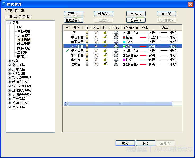Expand the 线型 tree node
Viewport: 195px width, 158px height.
click(x=10, y=61)
